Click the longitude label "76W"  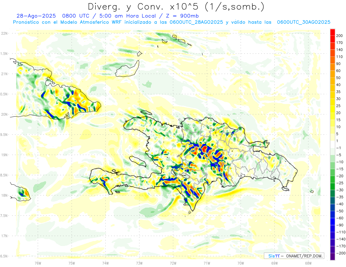[38, 263]
